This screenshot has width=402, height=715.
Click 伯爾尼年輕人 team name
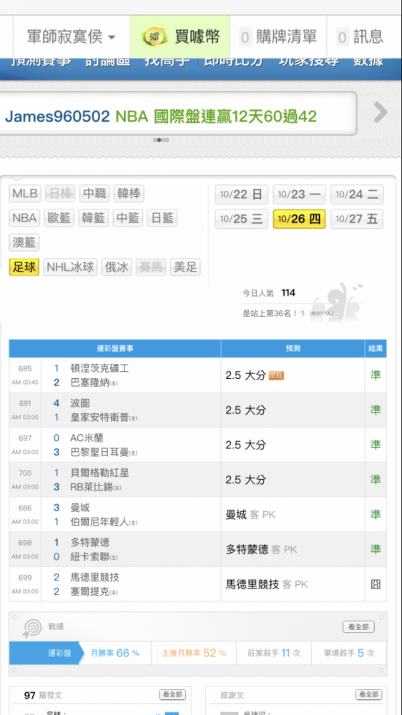point(99,522)
